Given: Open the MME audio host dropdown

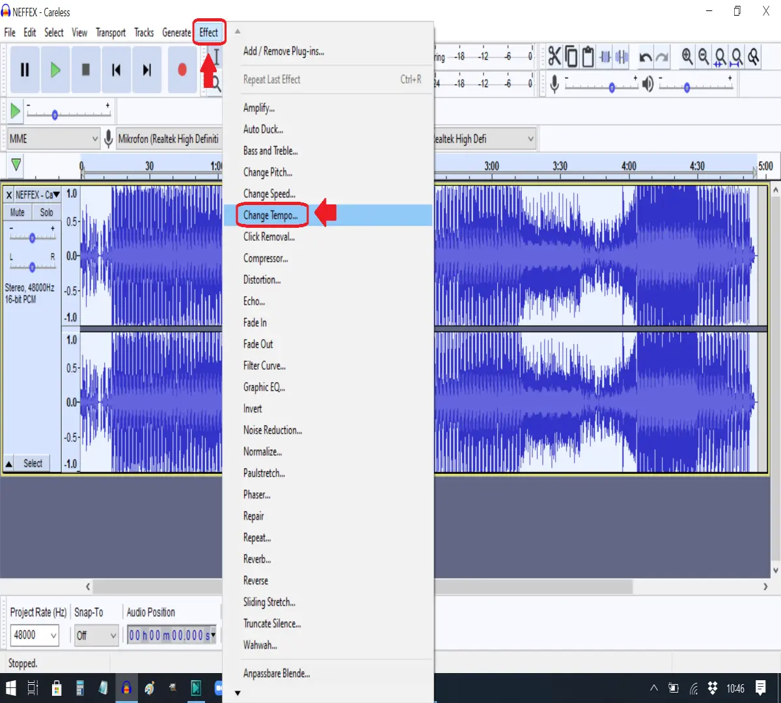Looking at the screenshot, I should click(54, 139).
